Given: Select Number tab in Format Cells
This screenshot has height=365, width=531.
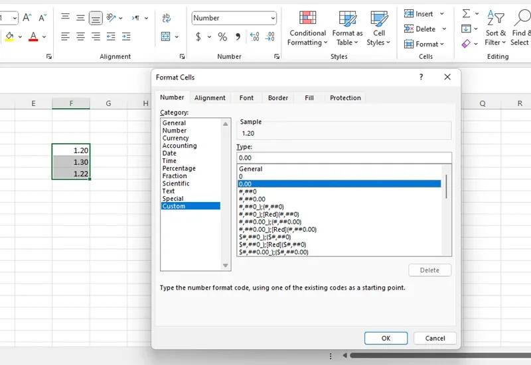Looking at the screenshot, I should pyautogui.click(x=172, y=97).
